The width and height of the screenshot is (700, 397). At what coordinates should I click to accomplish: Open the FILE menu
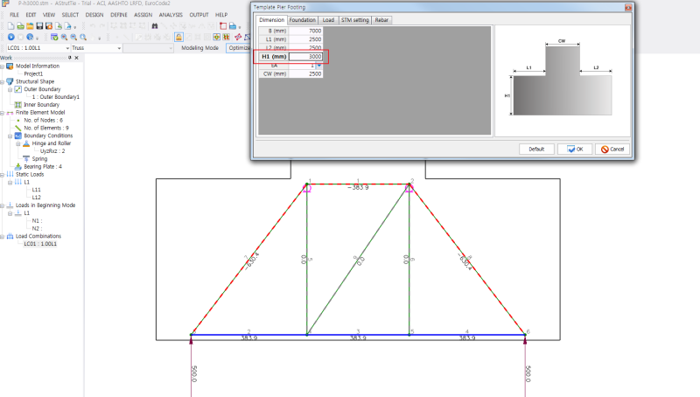14,15
